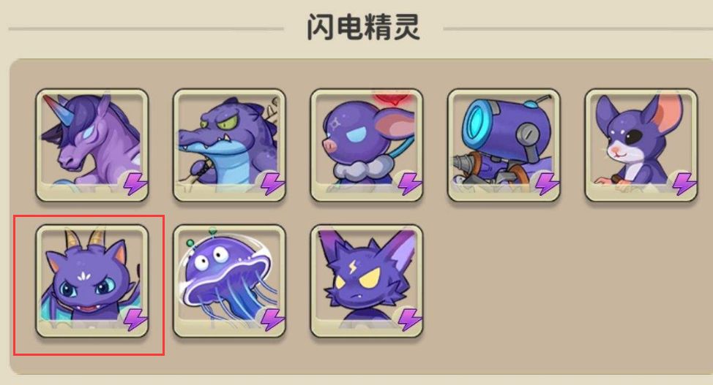Open the robot cannon sprite card
Screen dimensions: 713x385
pos(504,145)
